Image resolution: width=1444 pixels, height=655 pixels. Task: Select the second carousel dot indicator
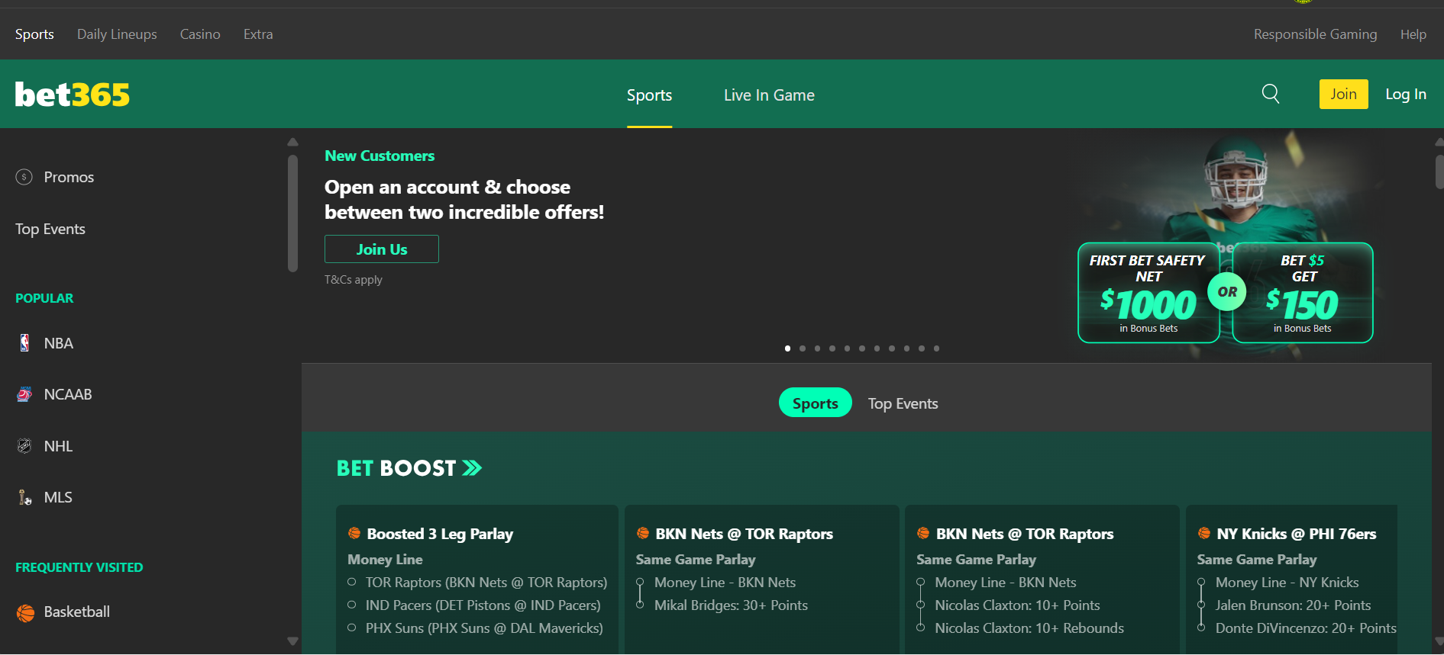803,348
